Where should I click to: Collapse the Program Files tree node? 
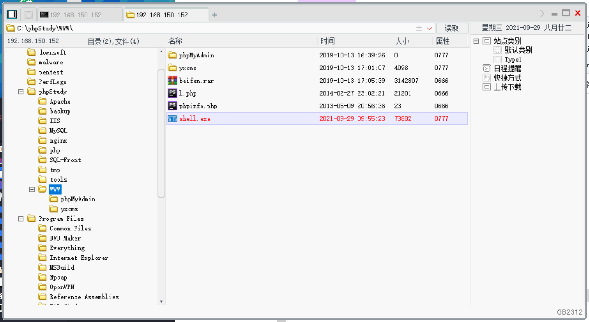click(21, 218)
